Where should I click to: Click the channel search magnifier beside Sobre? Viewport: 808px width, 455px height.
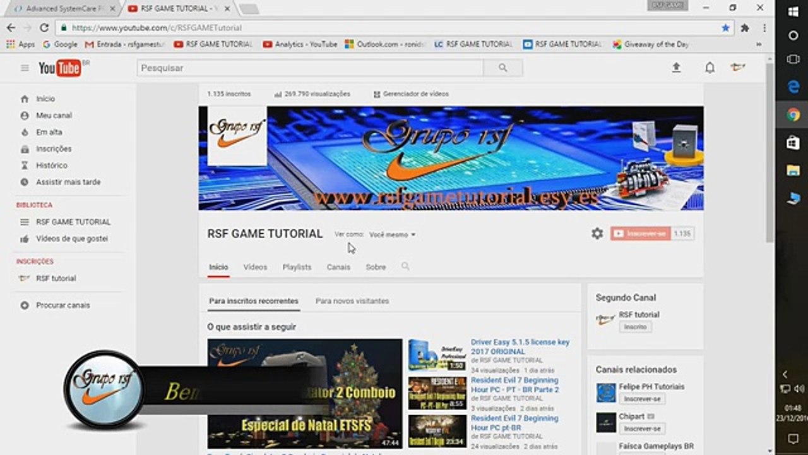point(405,267)
